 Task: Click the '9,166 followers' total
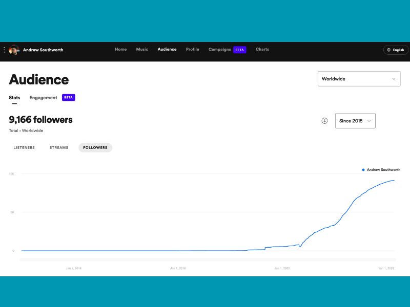pyautogui.click(x=41, y=120)
